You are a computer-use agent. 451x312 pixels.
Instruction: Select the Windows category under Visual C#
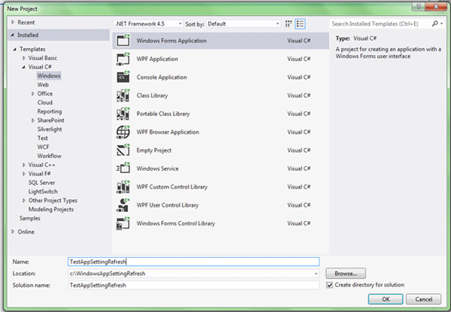coord(49,76)
